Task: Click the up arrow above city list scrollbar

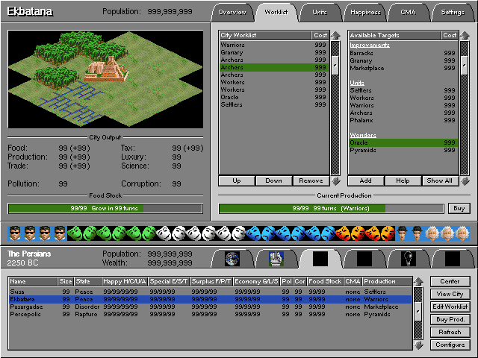Action: (x=418, y=282)
